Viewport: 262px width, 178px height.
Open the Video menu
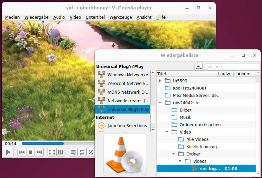coord(75,17)
